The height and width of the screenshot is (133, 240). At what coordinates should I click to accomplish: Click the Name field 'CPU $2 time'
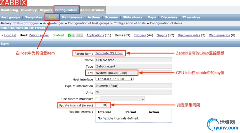[134, 60]
